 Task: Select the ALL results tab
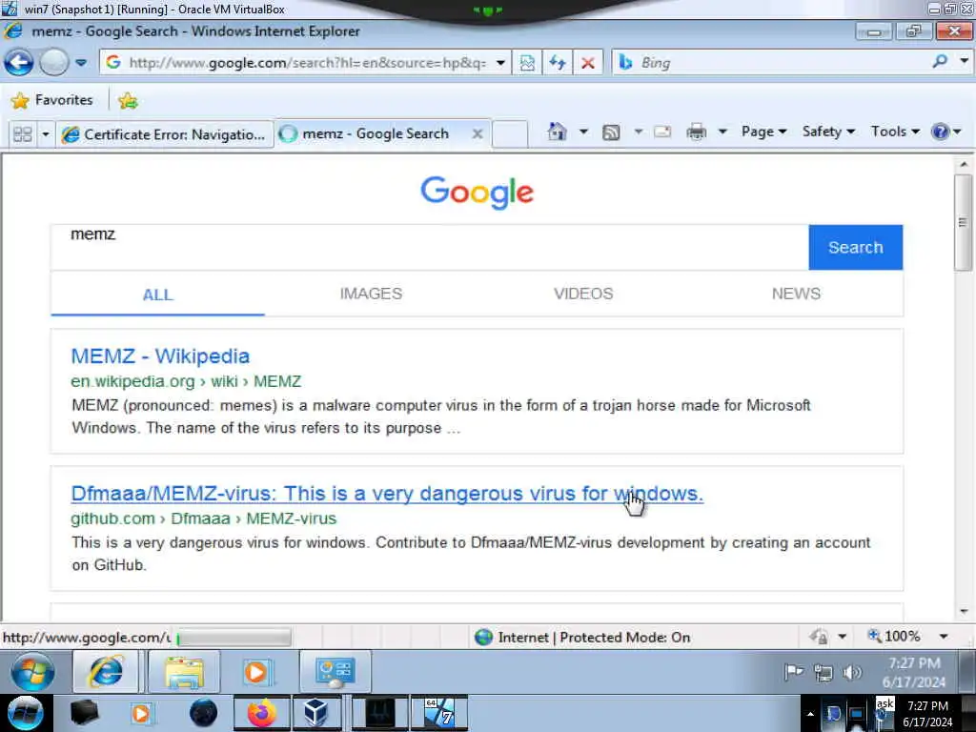(x=157, y=295)
